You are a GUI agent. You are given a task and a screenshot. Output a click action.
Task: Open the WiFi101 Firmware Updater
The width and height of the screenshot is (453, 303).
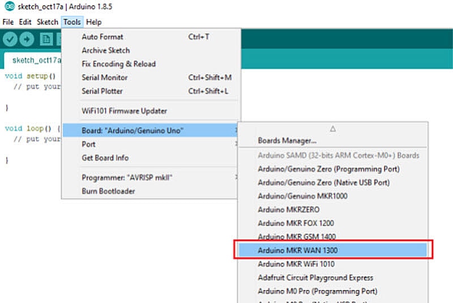pyautogui.click(x=124, y=111)
